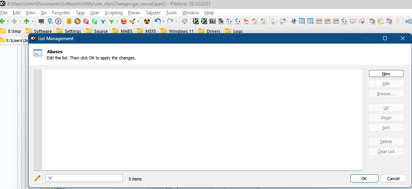Open the Tabsets menu

pyautogui.click(x=153, y=13)
